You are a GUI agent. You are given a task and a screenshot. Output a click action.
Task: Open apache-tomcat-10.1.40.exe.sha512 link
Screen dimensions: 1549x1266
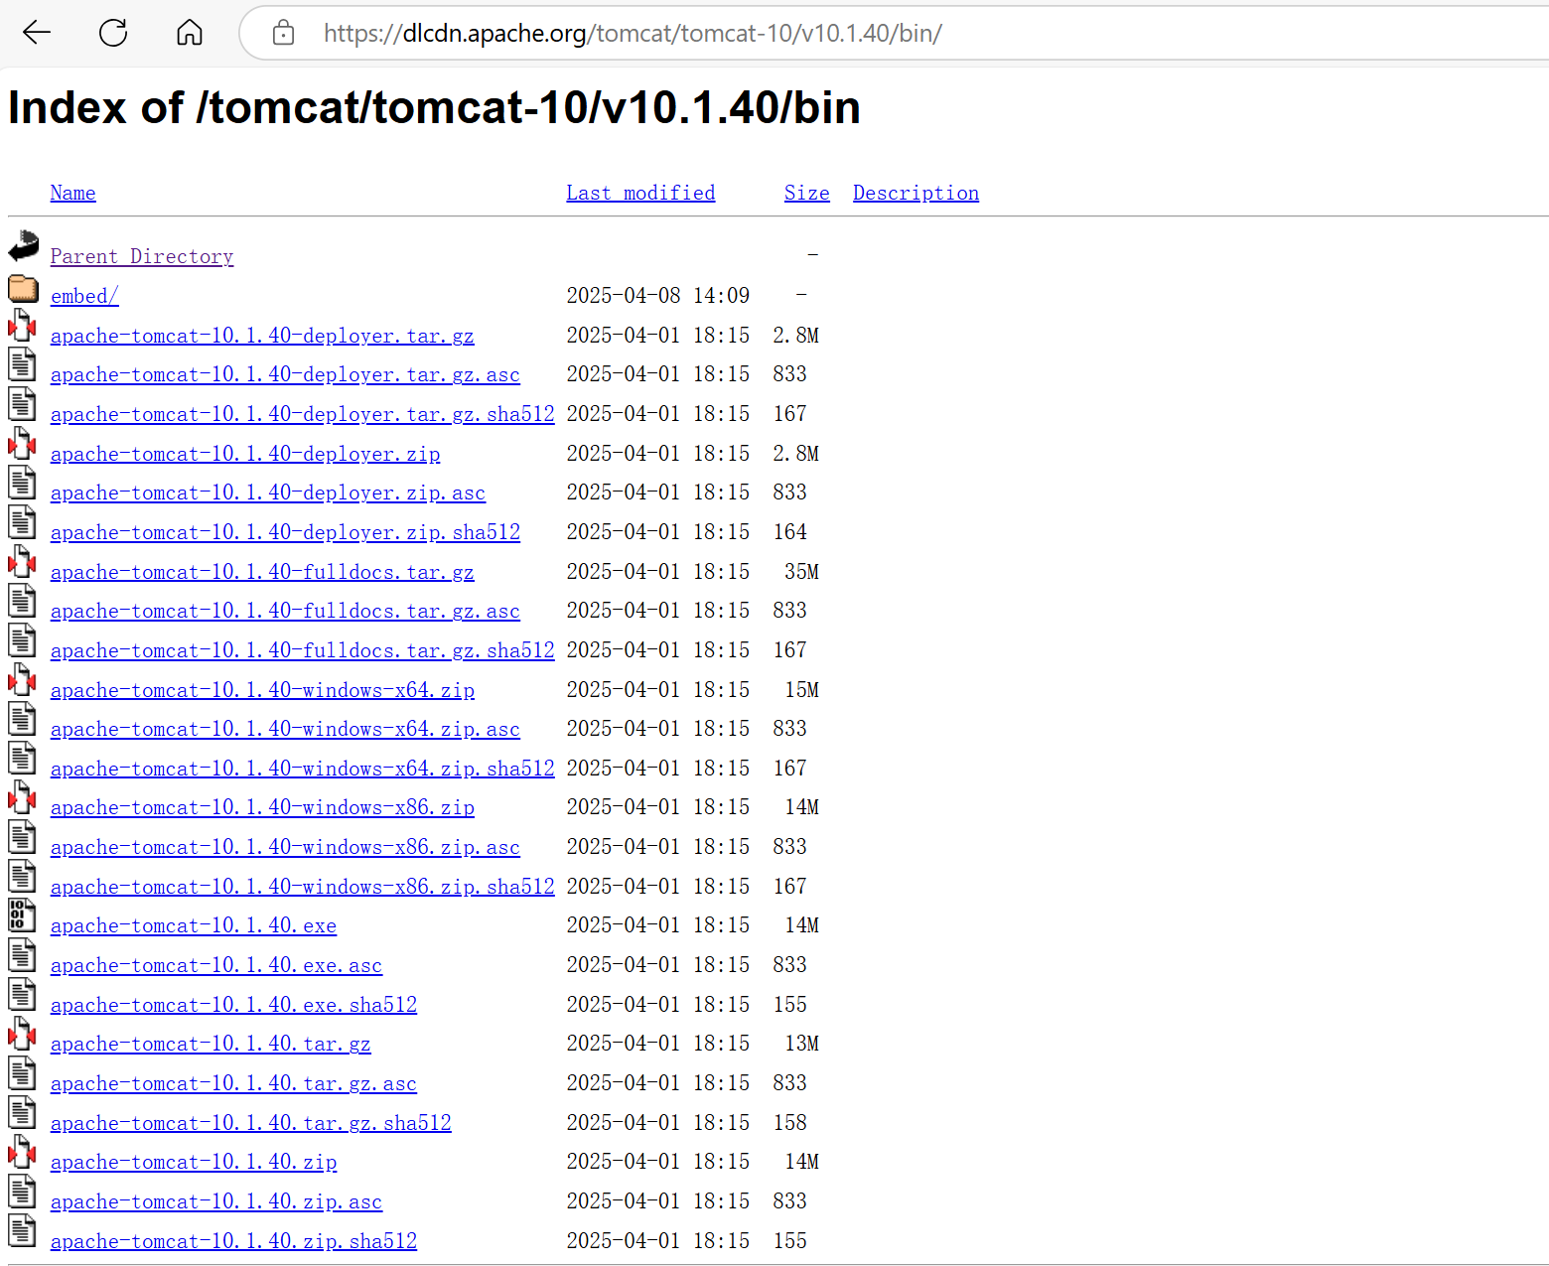tap(233, 1005)
